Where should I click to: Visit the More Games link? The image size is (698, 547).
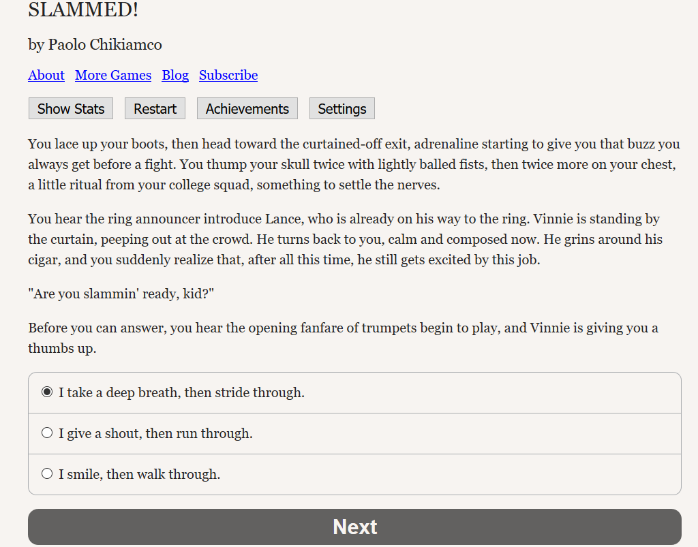tap(113, 75)
